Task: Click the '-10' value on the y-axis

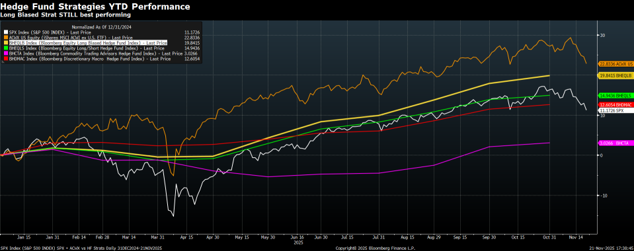Action: click(x=603, y=195)
